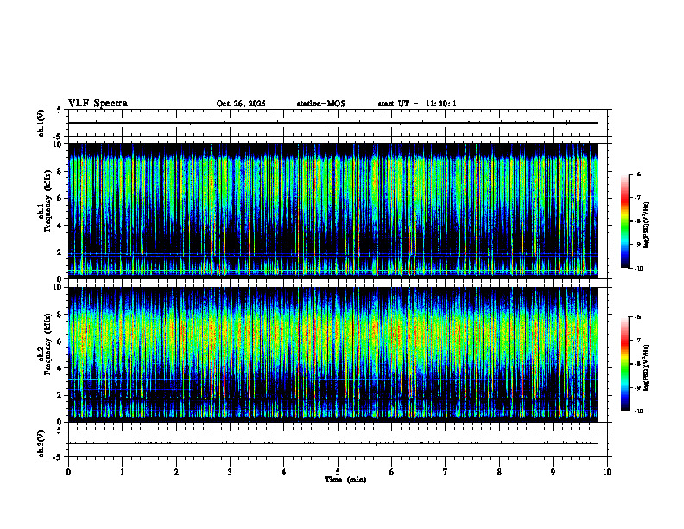
Task: Click ch.1 frequency axis tick "8"
Action: pos(60,171)
